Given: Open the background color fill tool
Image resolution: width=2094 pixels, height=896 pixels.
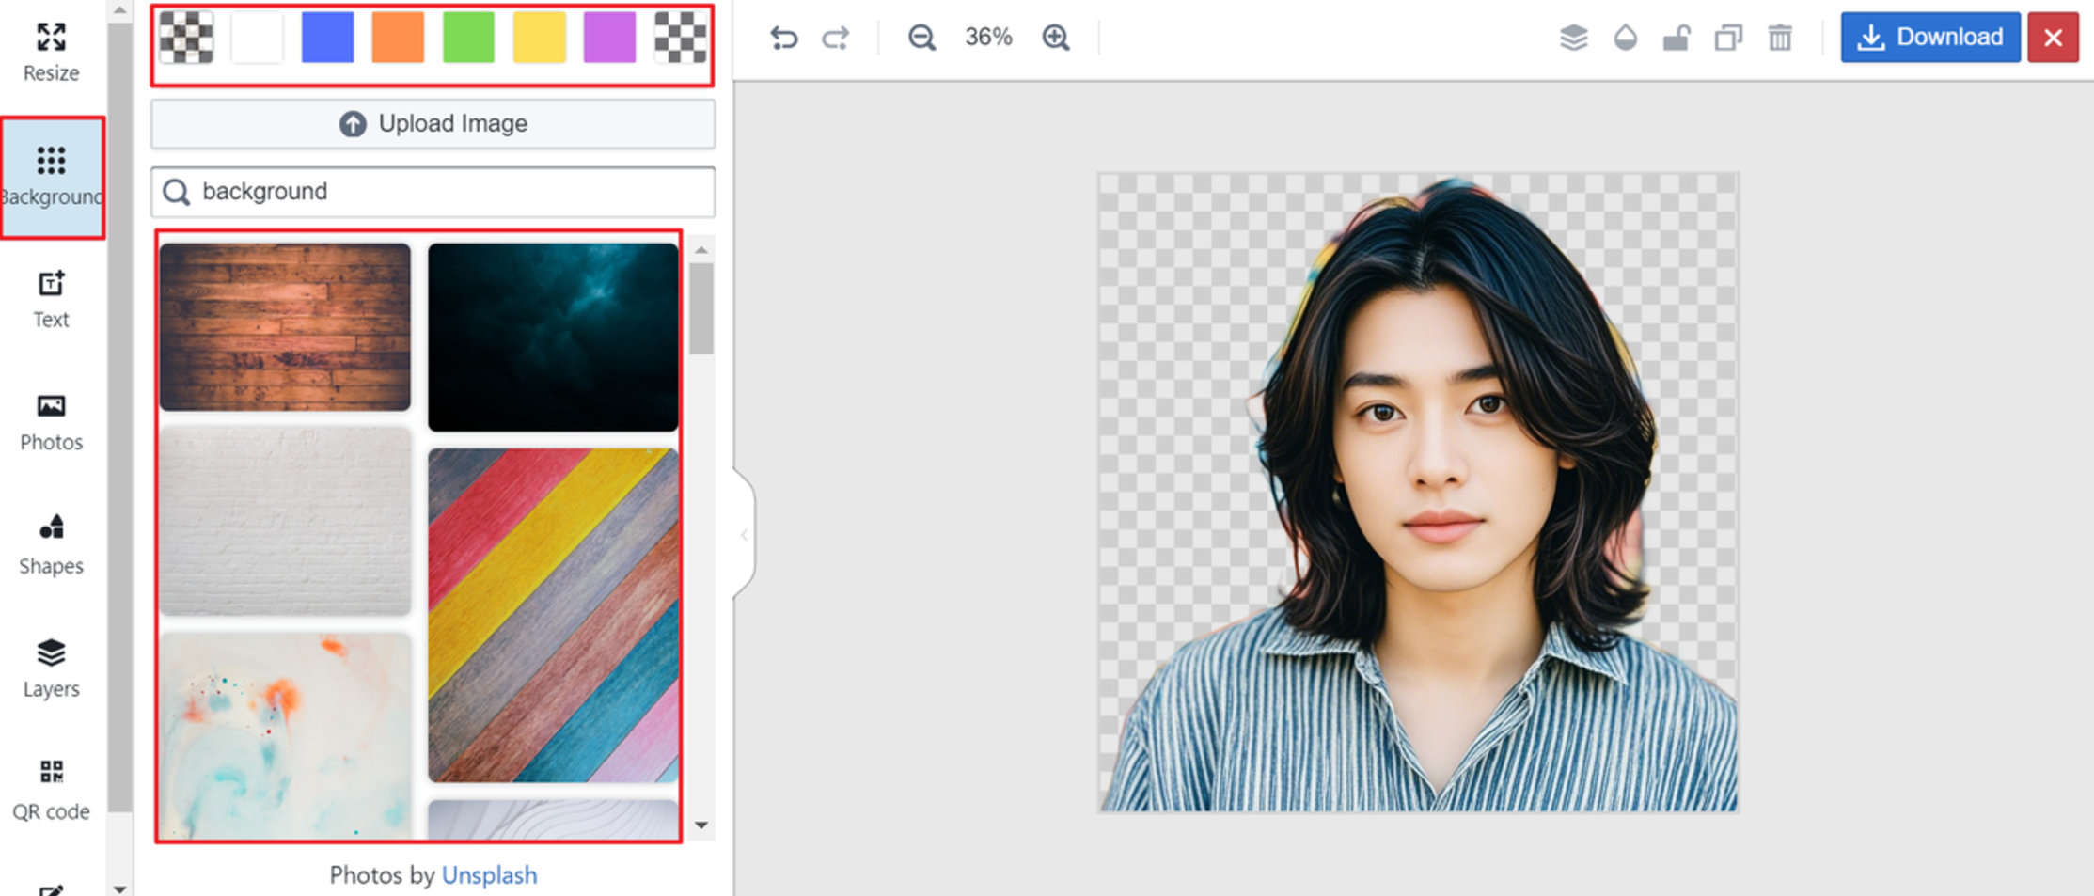Looking at the screenshot, I should 1625,38.
